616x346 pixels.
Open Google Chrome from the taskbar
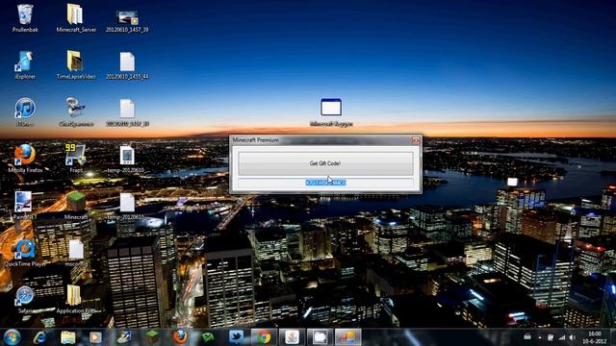[264, 337]
